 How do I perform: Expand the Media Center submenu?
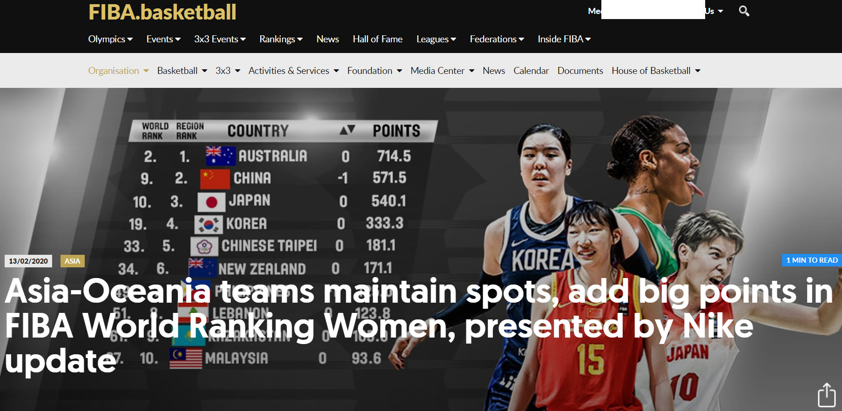(442, 71)
